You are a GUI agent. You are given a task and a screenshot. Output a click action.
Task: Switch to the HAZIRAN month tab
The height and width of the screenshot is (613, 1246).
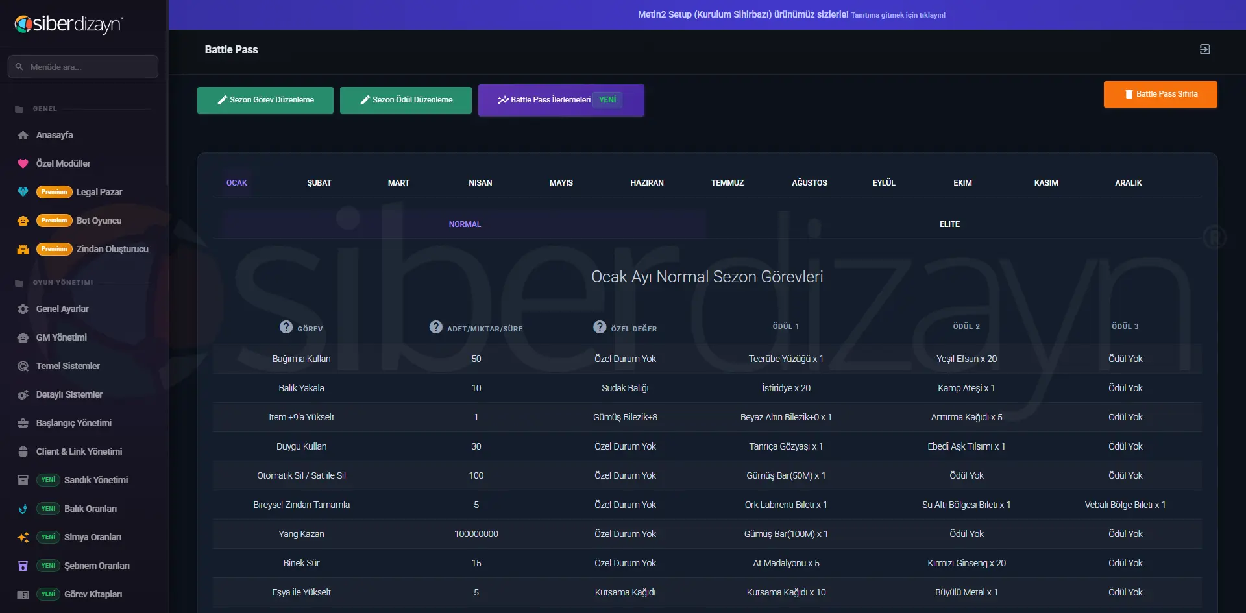coord(647,183)
